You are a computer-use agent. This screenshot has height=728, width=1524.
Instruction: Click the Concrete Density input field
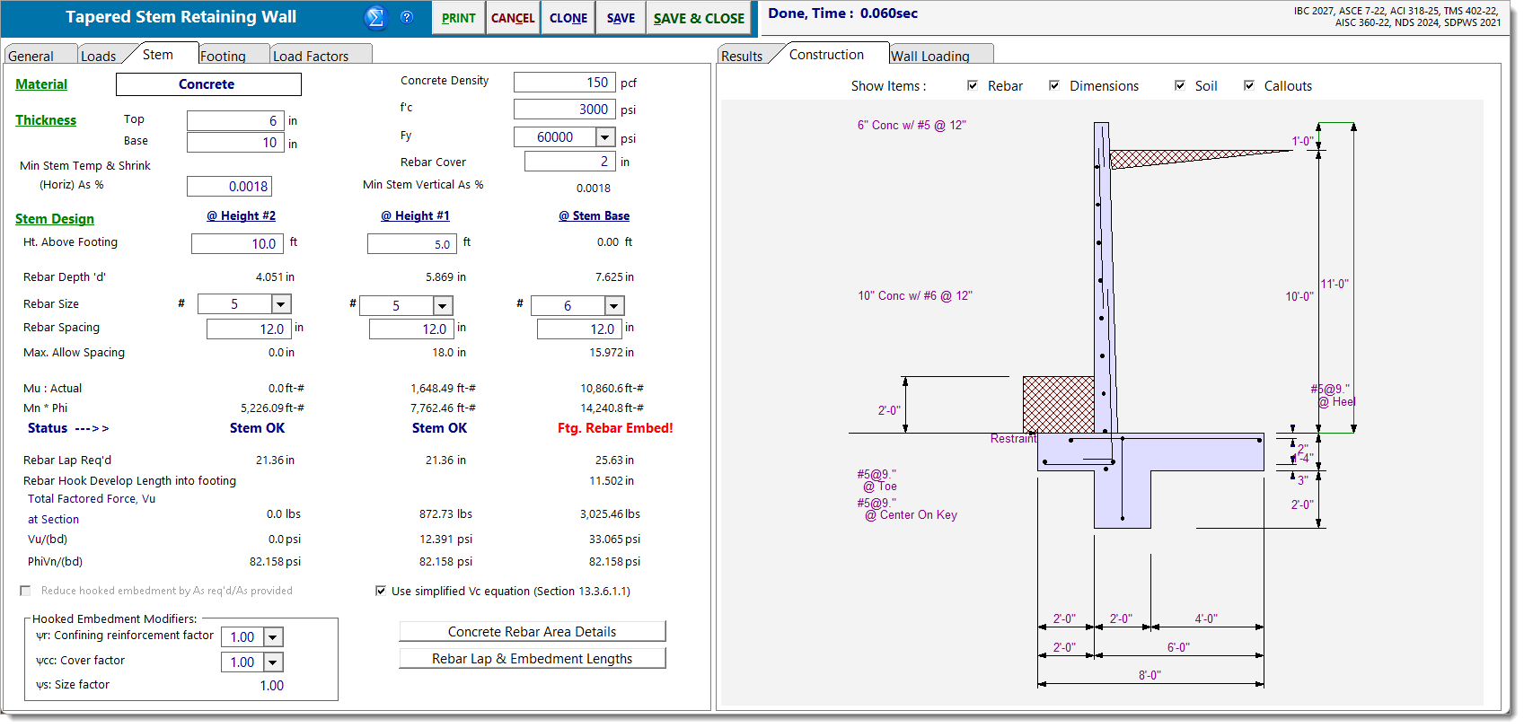tap(564, 83)
